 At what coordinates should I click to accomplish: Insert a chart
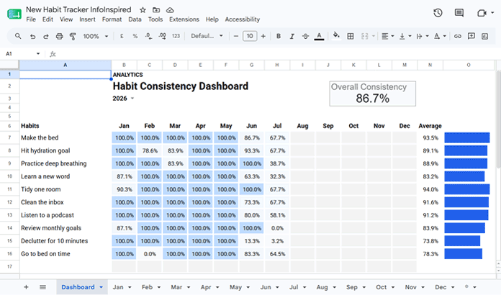[x=484, y=37]
